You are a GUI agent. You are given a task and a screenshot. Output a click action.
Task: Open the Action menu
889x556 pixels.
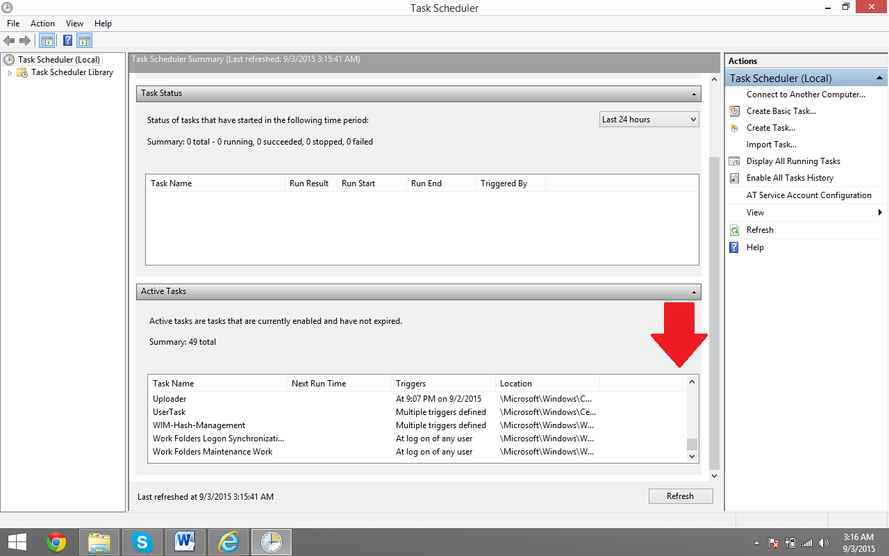(x=42, y=23)
